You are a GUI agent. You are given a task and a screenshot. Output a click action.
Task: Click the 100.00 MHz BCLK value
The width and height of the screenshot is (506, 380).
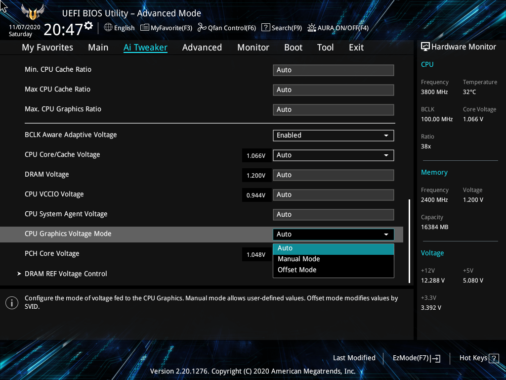point(437,119)
